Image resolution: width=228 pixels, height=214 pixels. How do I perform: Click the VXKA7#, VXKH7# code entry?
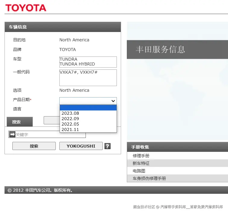click(79, 72)
